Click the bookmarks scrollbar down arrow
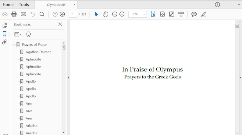Image resolution: width=242 pixels, height=135 pixels. pyautogui.click(x=63, y=132)
